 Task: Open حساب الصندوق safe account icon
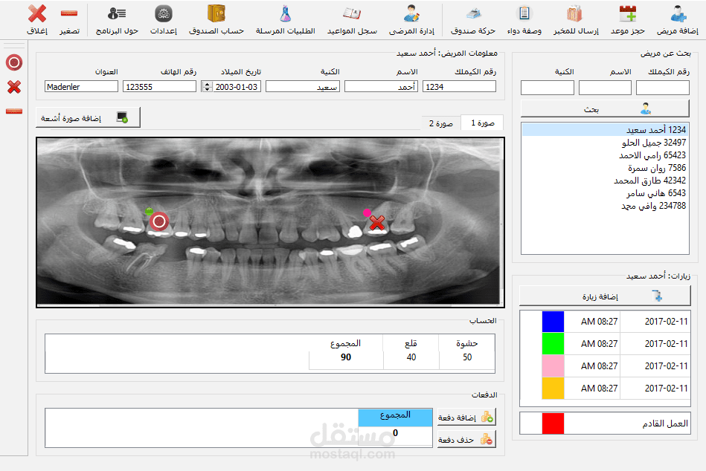pyautogui.click(x=216, y=13)
